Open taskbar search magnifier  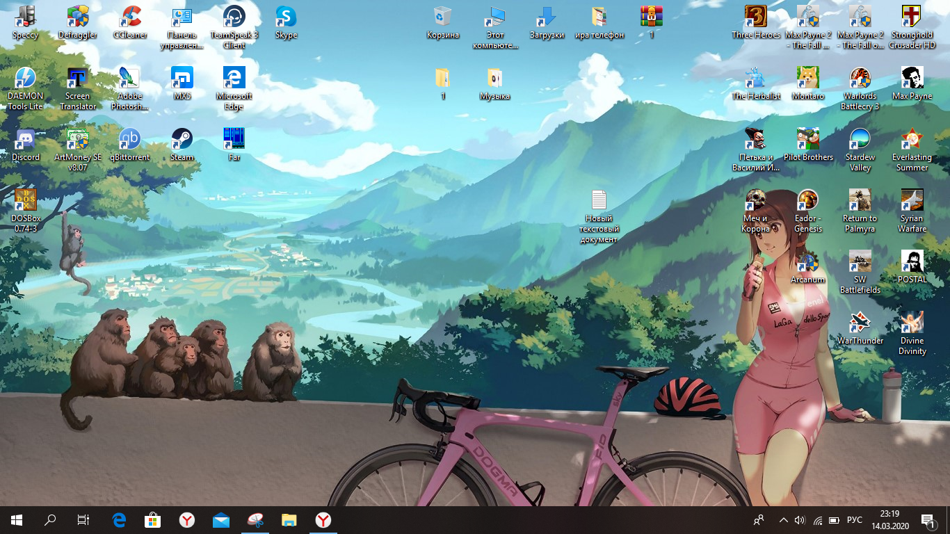50,520
